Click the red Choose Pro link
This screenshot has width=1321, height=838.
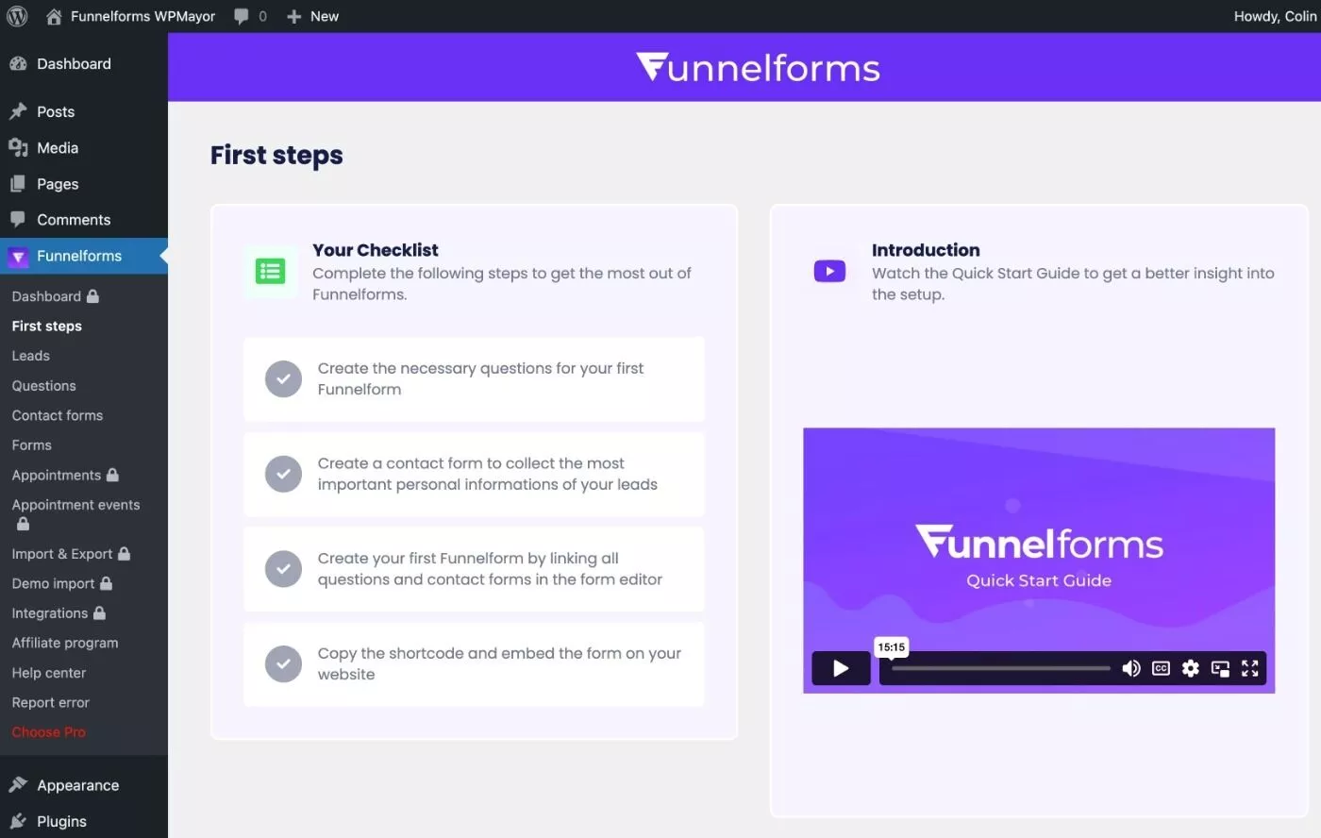[x=48, y=732]
